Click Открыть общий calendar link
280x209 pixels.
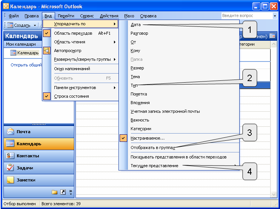tap(26, 65)
